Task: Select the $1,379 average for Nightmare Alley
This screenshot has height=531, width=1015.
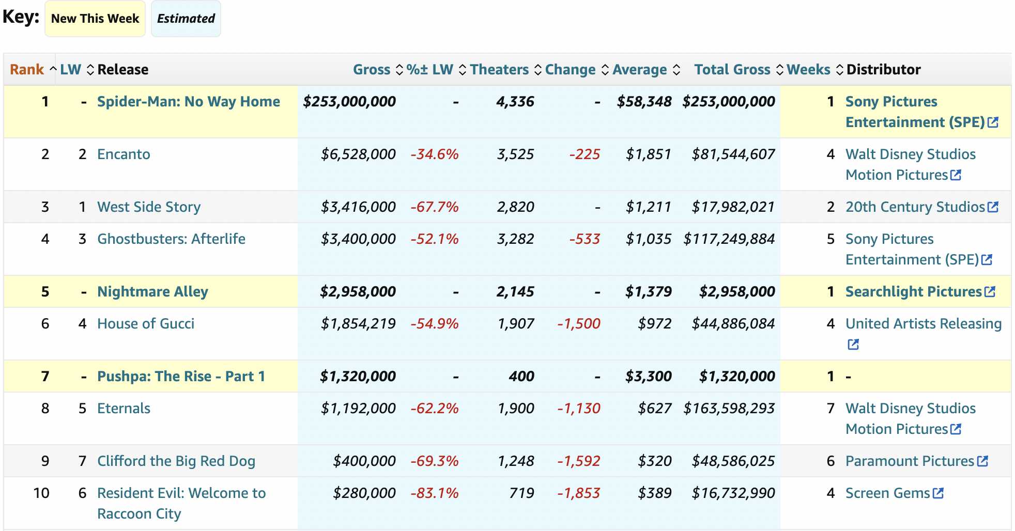Action: (x=649, y=292)
